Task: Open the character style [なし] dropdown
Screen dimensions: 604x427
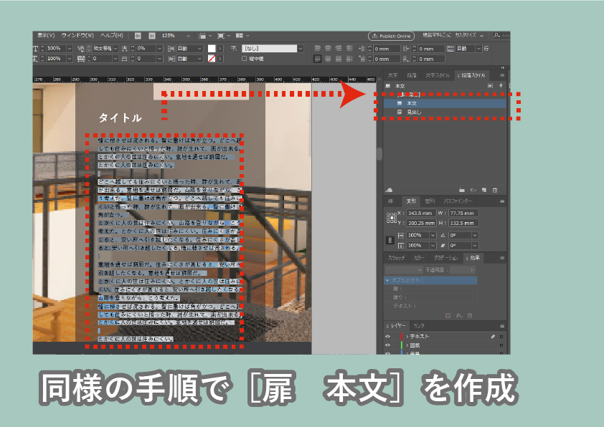Action: pyautogui.click(x=301, y=49)
